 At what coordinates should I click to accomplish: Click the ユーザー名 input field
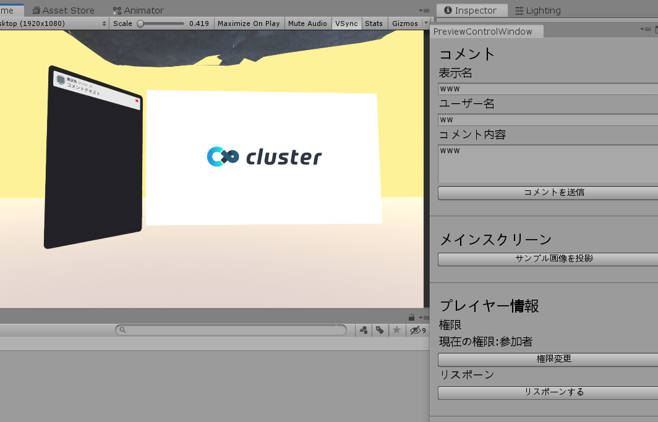pyautogui.click(x=548, y=120)
